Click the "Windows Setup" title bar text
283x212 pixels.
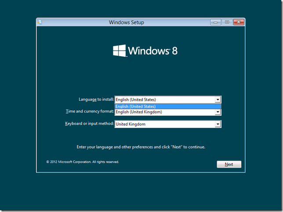point(126,22)
